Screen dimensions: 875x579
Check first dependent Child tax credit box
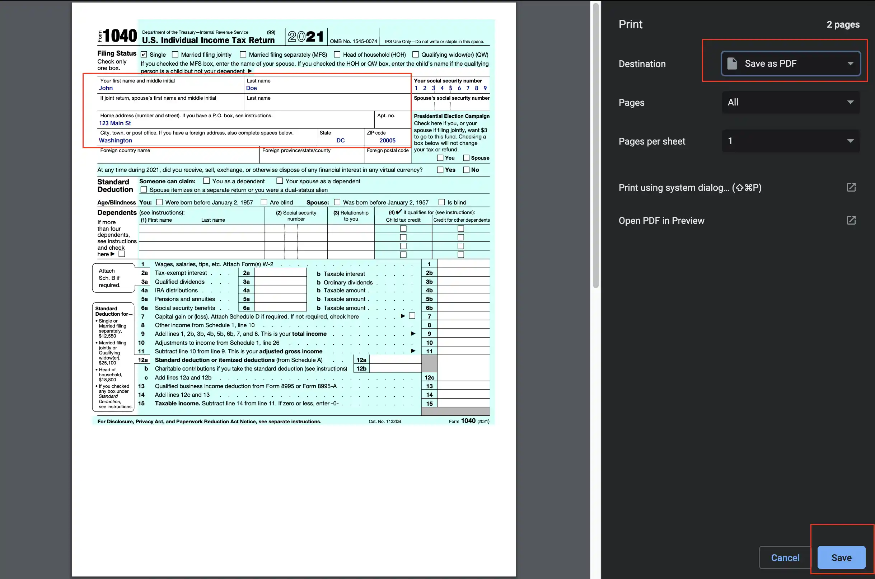click(x=403, y=229)
